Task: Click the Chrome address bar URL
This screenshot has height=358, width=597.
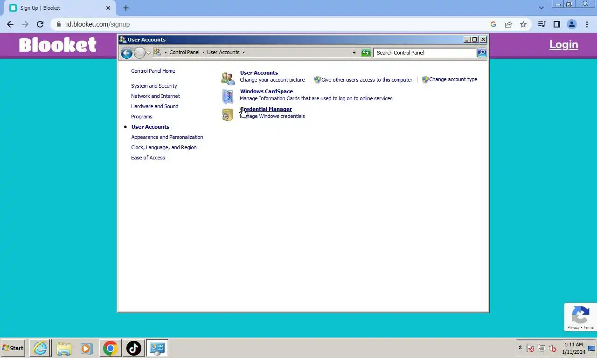Action: coord(98,24)
